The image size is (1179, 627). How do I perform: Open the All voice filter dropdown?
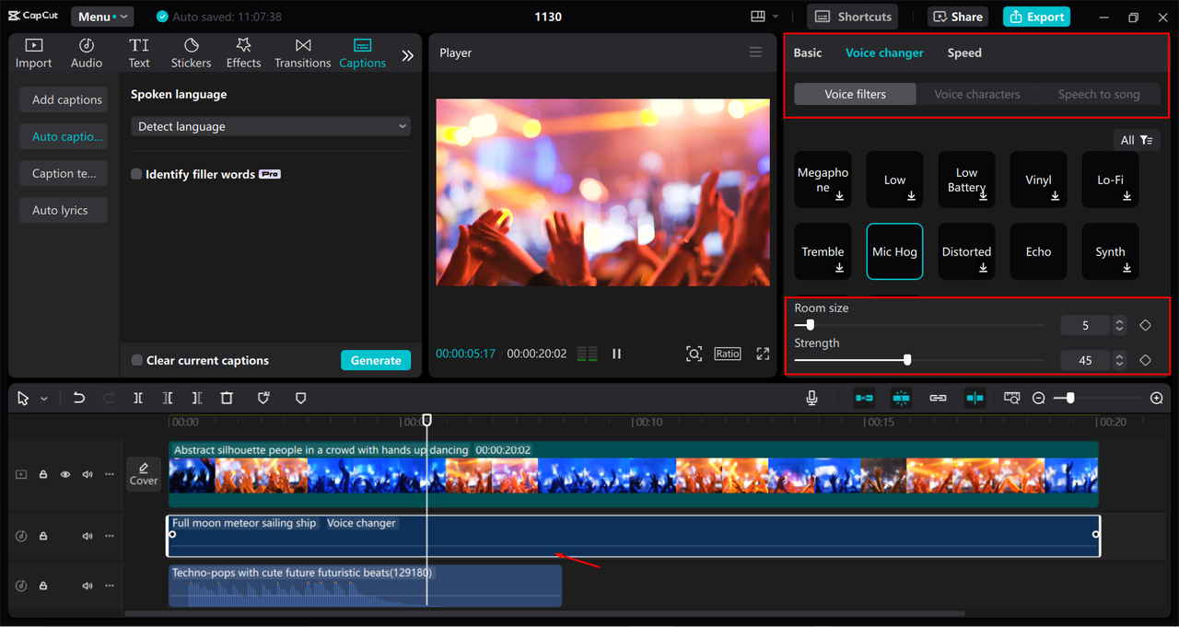tap(1136, 140)
